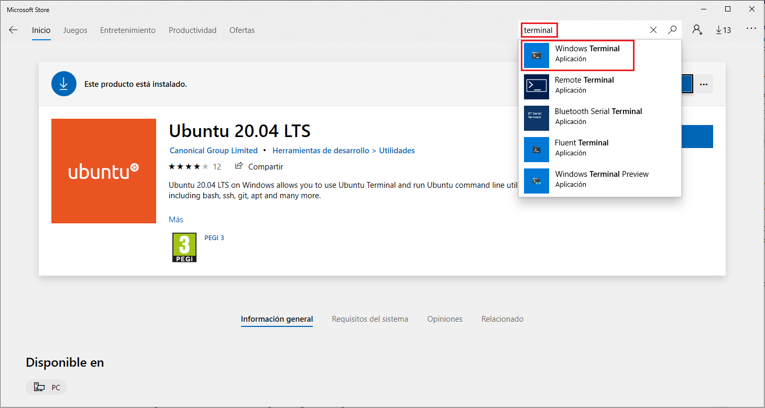Open the user account sign-in icon

pos(697,30)
